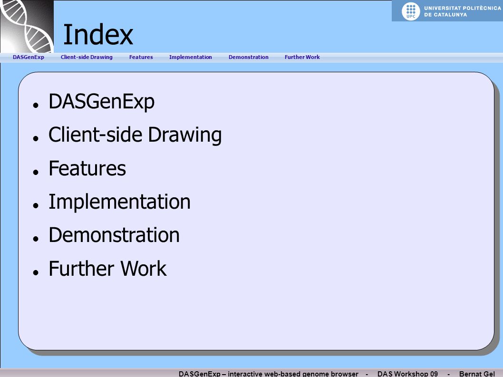503x377 pixels.
Task: Jump to Implementation in the navigation bar
Action: [x=191, y=57]
